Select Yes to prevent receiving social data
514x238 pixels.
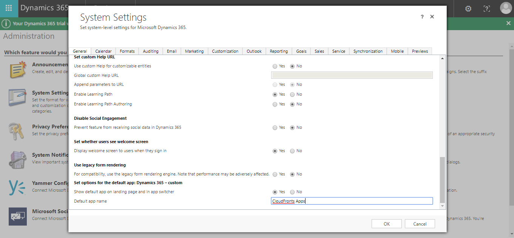point(275,128)
